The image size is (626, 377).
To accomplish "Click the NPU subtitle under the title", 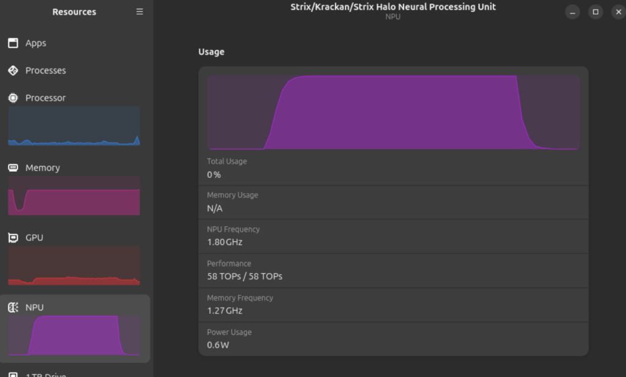I will (393, 16).
